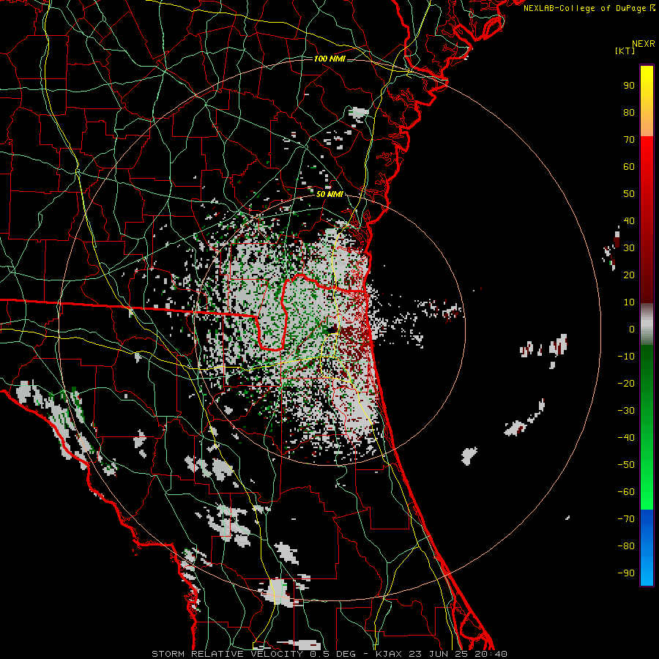659x659 pixels.
Task: Click the 23 JUN 25 date in the caption
Action: click(x=439, y=654)
